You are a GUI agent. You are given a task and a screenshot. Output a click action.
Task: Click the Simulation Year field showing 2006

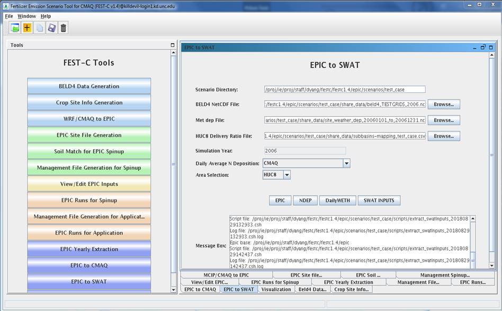[305, 151]
